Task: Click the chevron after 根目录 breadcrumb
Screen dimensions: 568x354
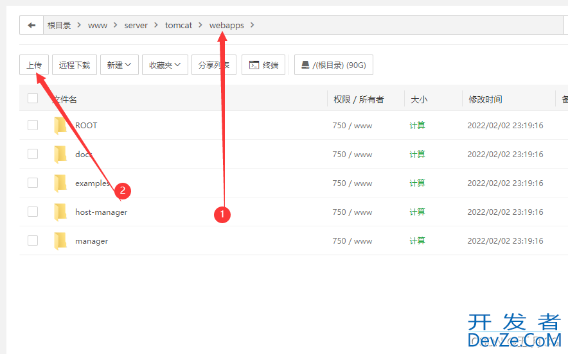Action: coord(79,25)
